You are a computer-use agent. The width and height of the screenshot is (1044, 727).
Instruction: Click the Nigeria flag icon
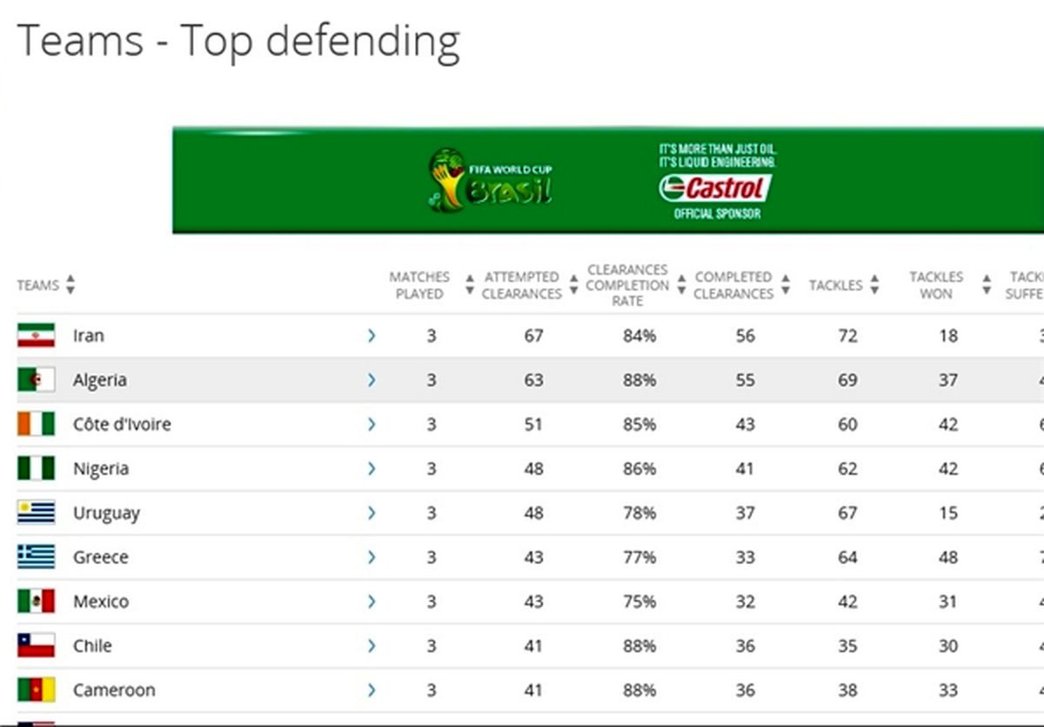click(36, 469)
